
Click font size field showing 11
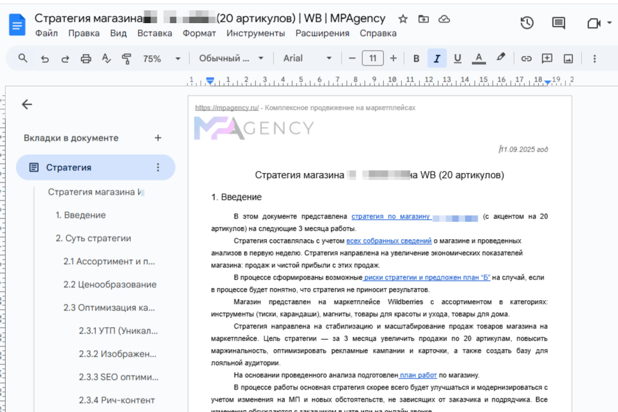click(372, 58)
